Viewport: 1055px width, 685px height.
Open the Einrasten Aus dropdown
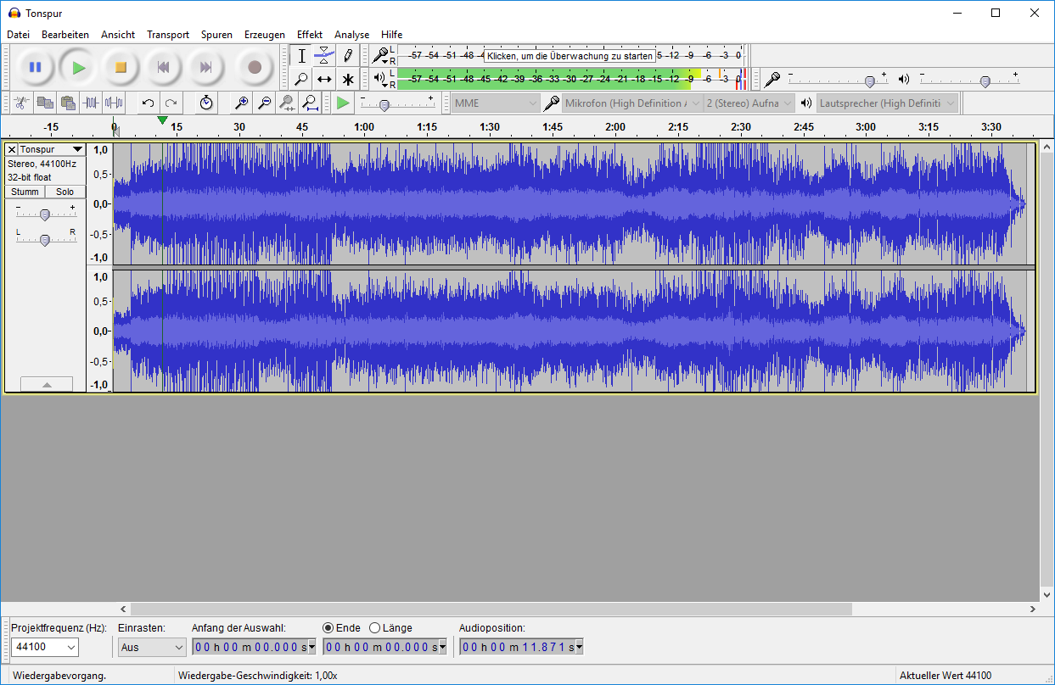click(152, 648)
